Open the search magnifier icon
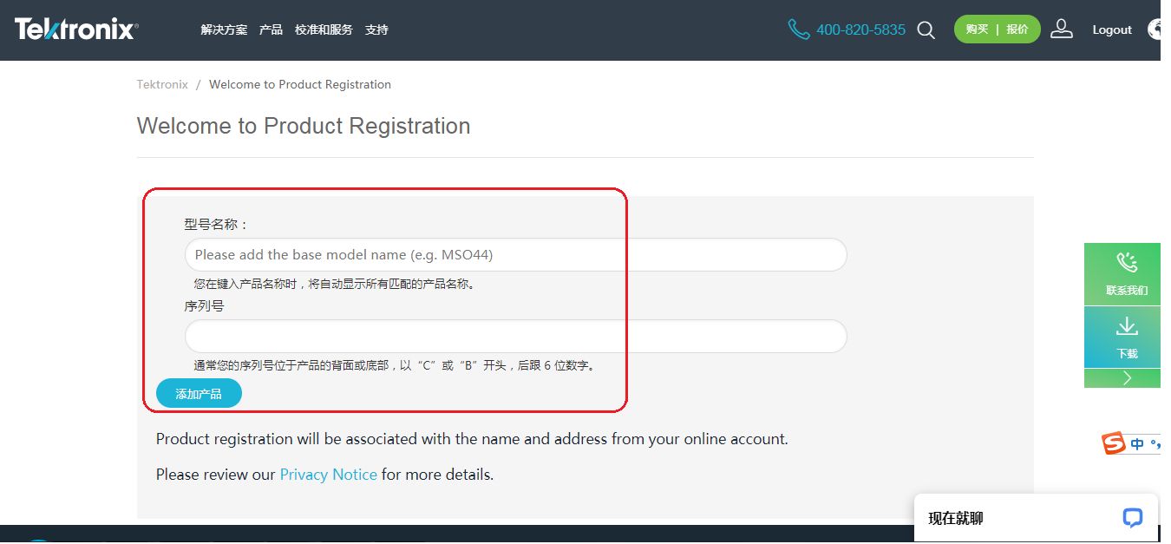Screen dimensions: 1171x544 [x=926, y=30]
